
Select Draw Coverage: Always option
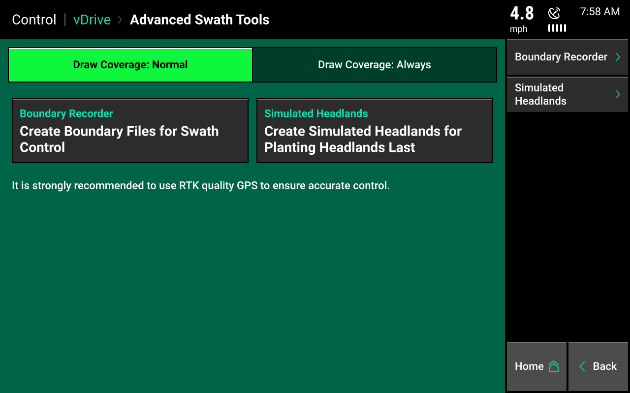point(375,65)
